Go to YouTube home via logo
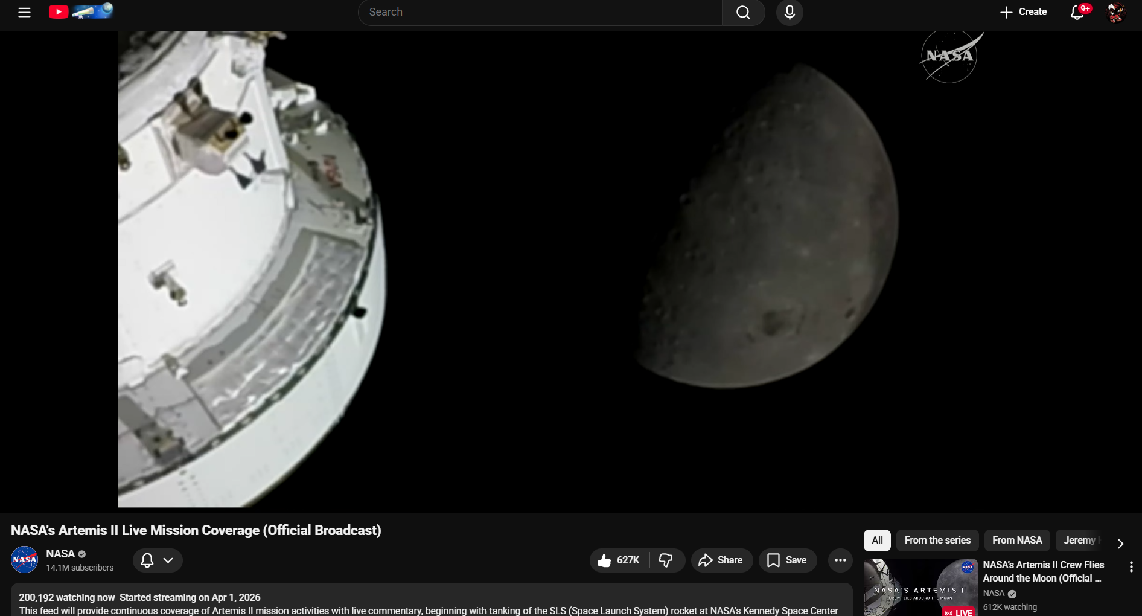The height and width of the screenshot is (616, 1142). [x=81, y=11]
